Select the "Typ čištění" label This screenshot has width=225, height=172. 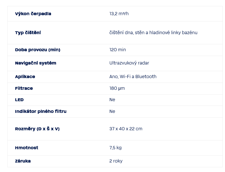click(28, 33)
